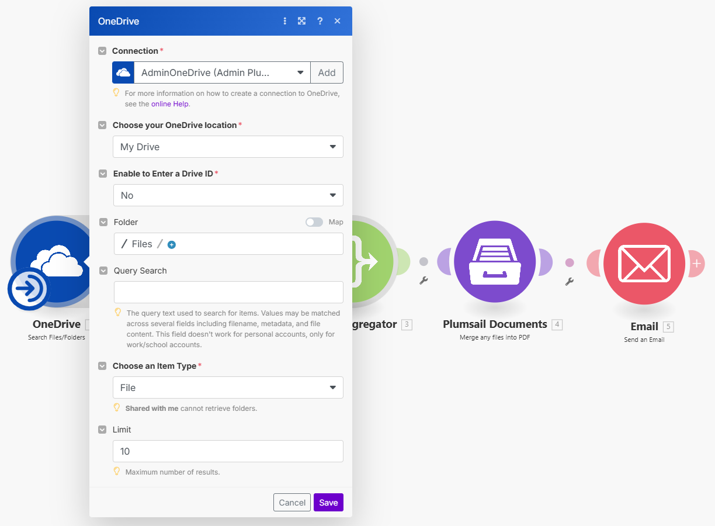Open the item type dropdown showing File

228,387
